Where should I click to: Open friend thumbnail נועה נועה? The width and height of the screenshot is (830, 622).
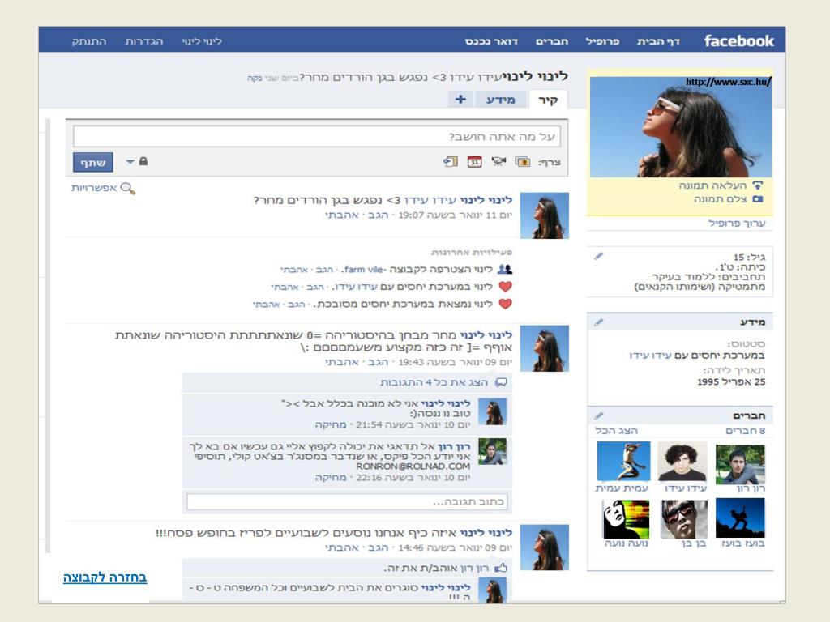coord(626,519)
